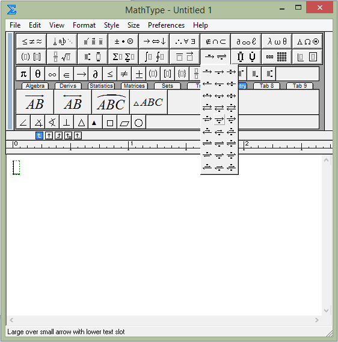Image resolution: width=338 pixels, height=342 pixels.
Task: Insert the theta symbol from small bar
Action: click(38, 74)
